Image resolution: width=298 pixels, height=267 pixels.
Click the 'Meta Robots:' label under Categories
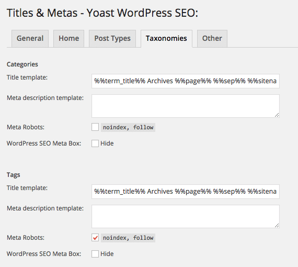click(x=26, y=127)
